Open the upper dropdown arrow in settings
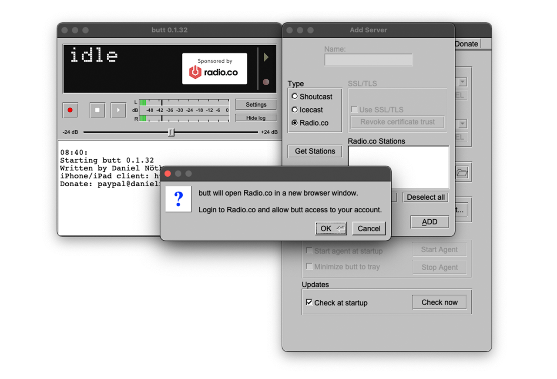 click(x=462, y=82)
